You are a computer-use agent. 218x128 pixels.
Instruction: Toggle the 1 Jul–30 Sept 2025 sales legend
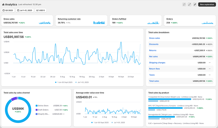point(64,82)
